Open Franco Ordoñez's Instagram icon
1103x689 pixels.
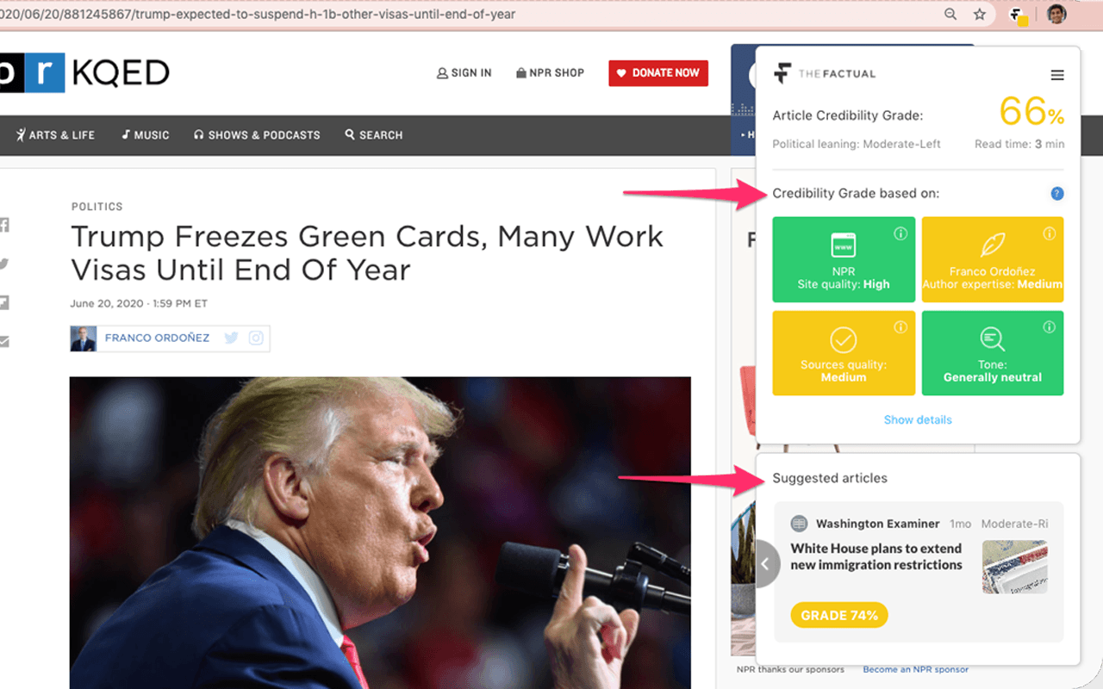click(256, 338)
